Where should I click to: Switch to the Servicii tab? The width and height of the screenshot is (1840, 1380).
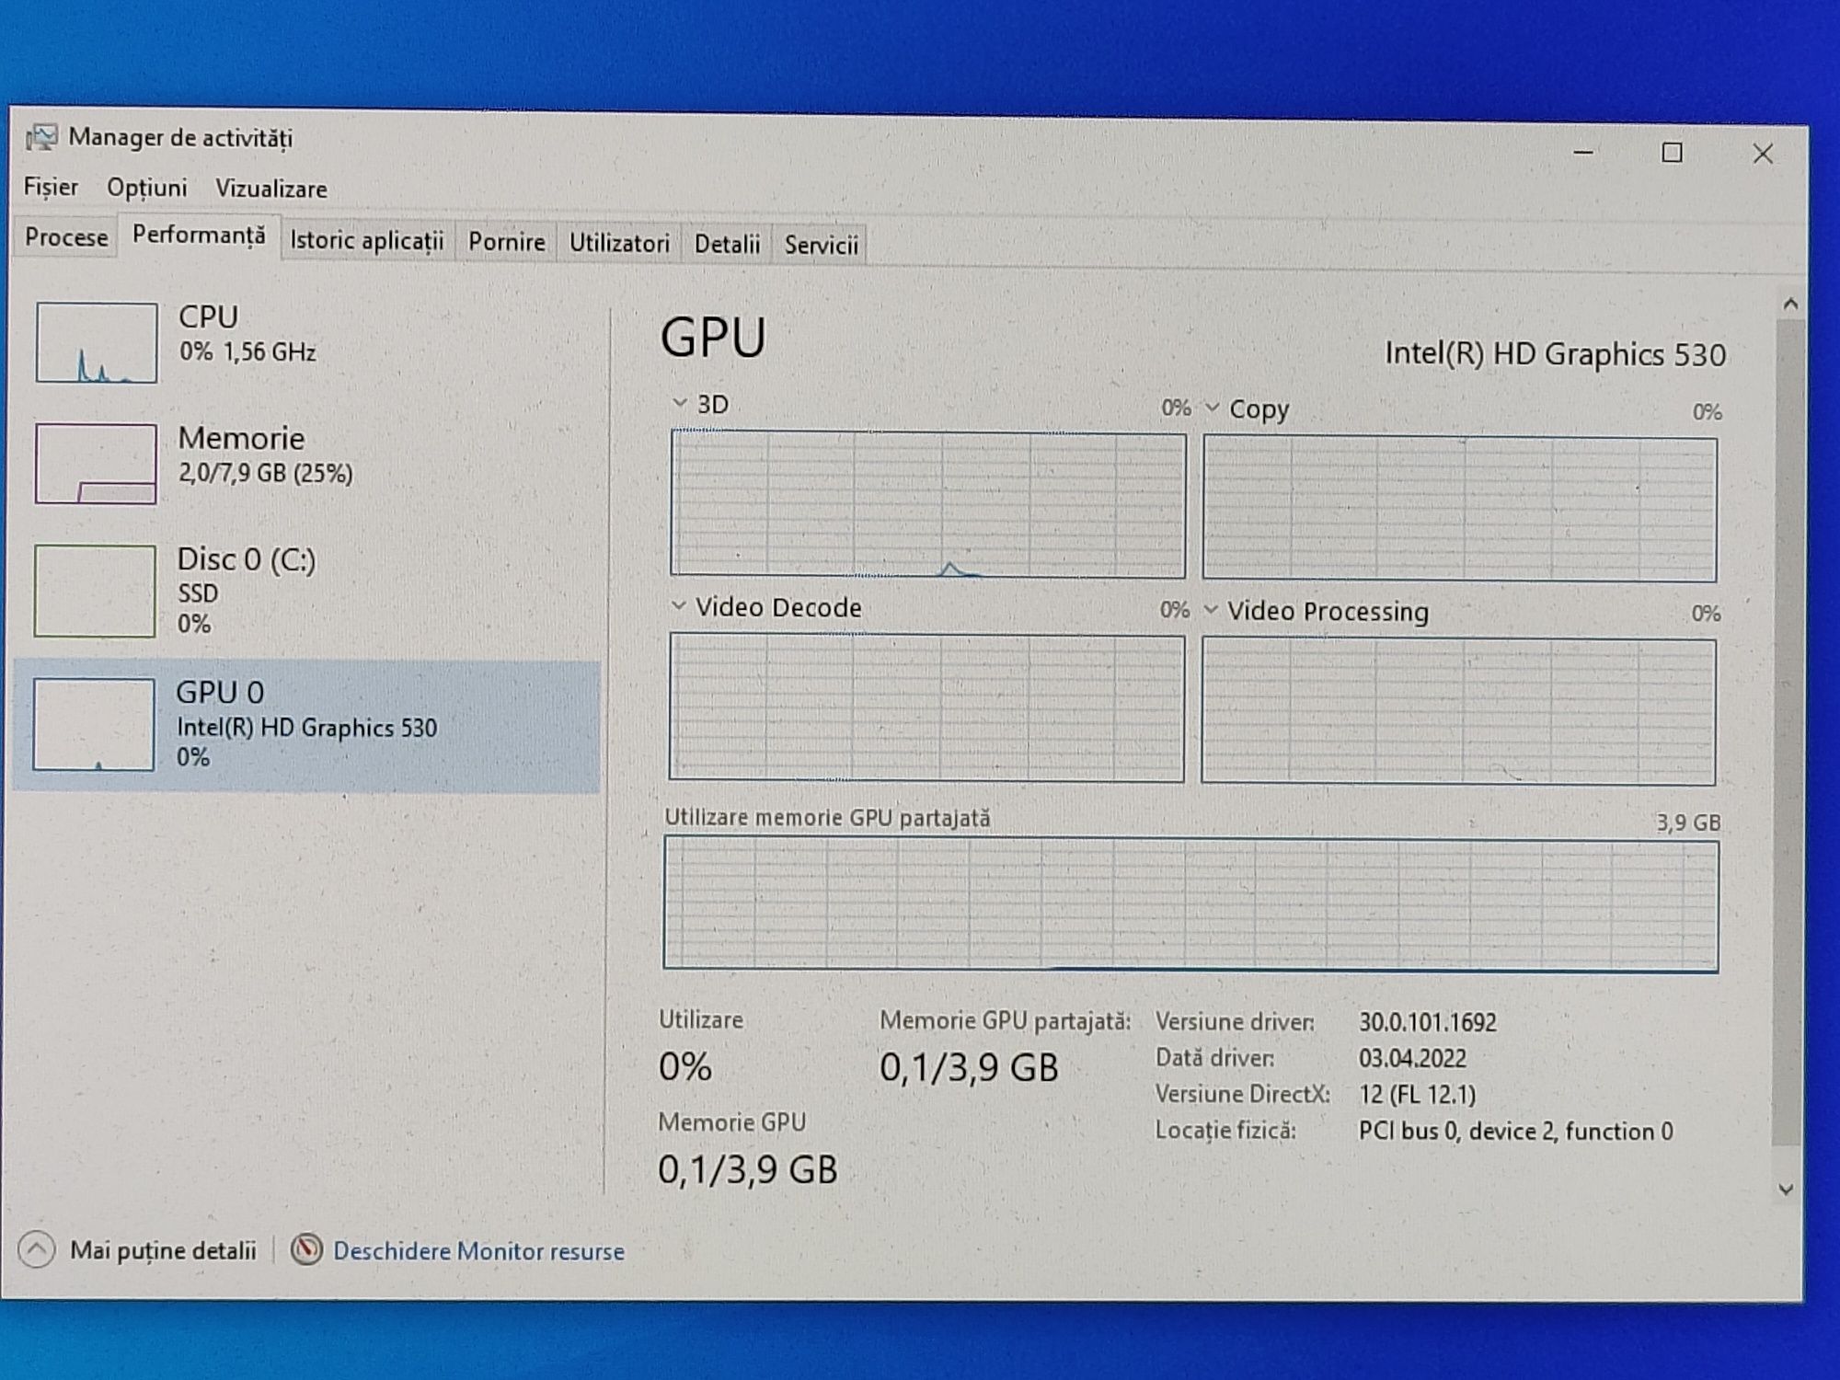click(x=821, y=246)
